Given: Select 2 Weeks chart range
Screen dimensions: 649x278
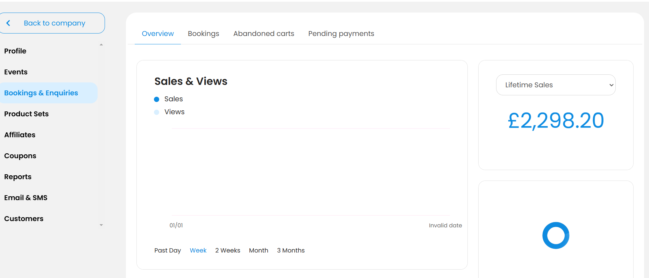Looking at the screenshot, I should tap(228, 250).
